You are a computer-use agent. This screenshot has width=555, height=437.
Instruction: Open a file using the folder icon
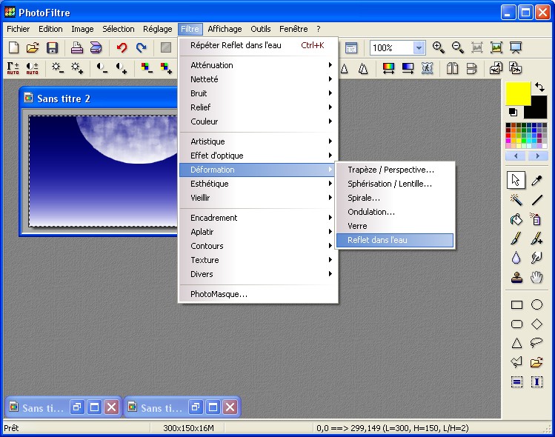click(x=33, y=47)
